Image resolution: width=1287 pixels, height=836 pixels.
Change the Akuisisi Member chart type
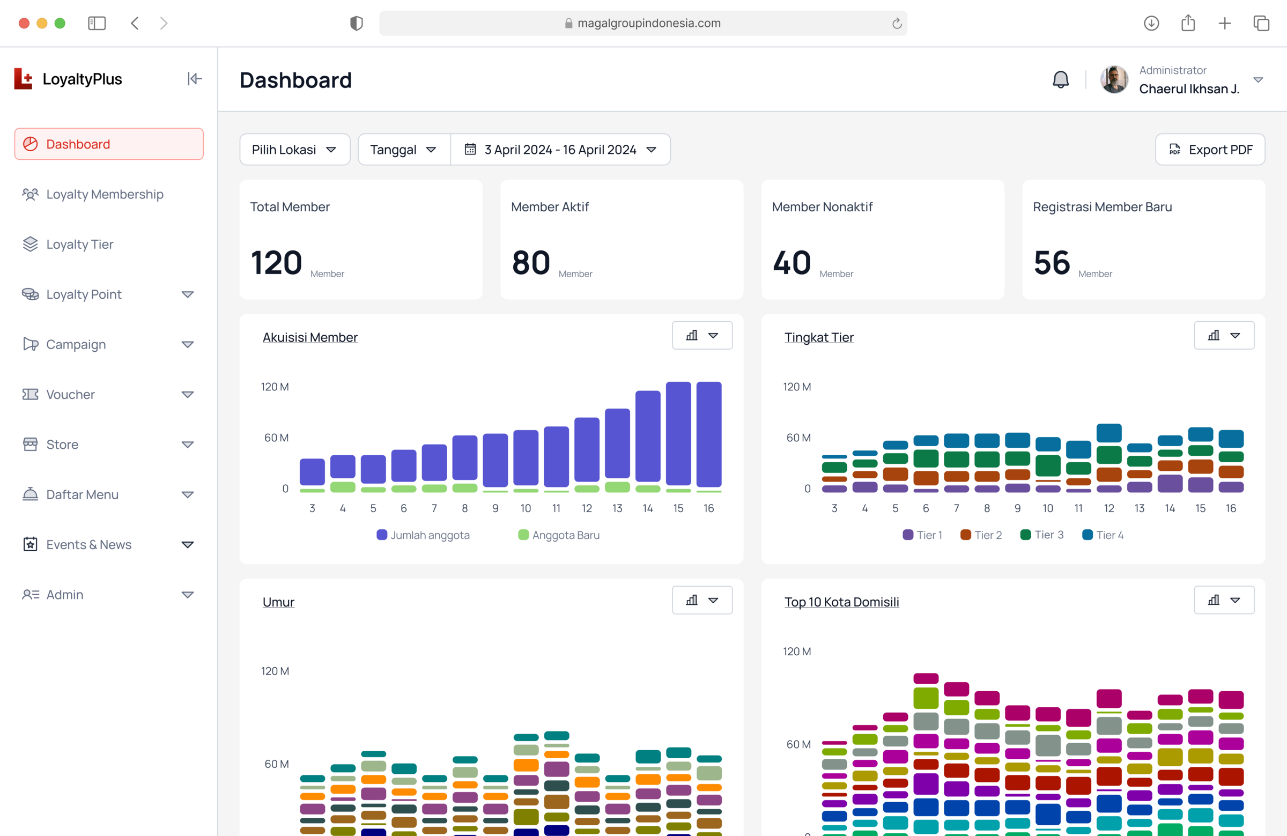coord(702,335)
